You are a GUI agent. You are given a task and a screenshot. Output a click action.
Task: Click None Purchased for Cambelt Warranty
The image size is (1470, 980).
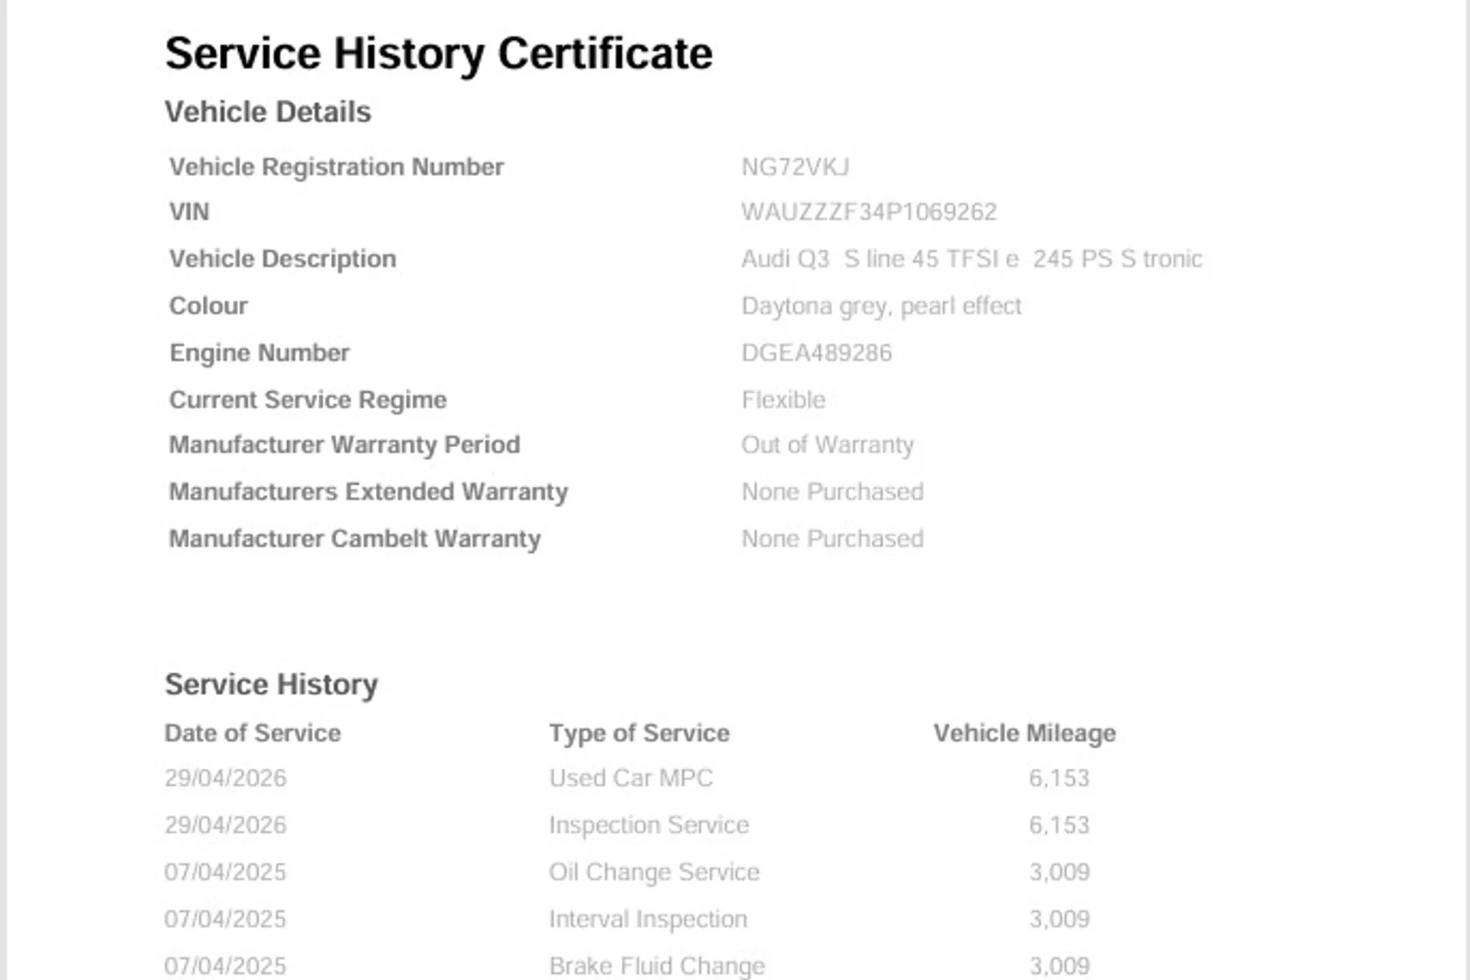tap(831, 539)
